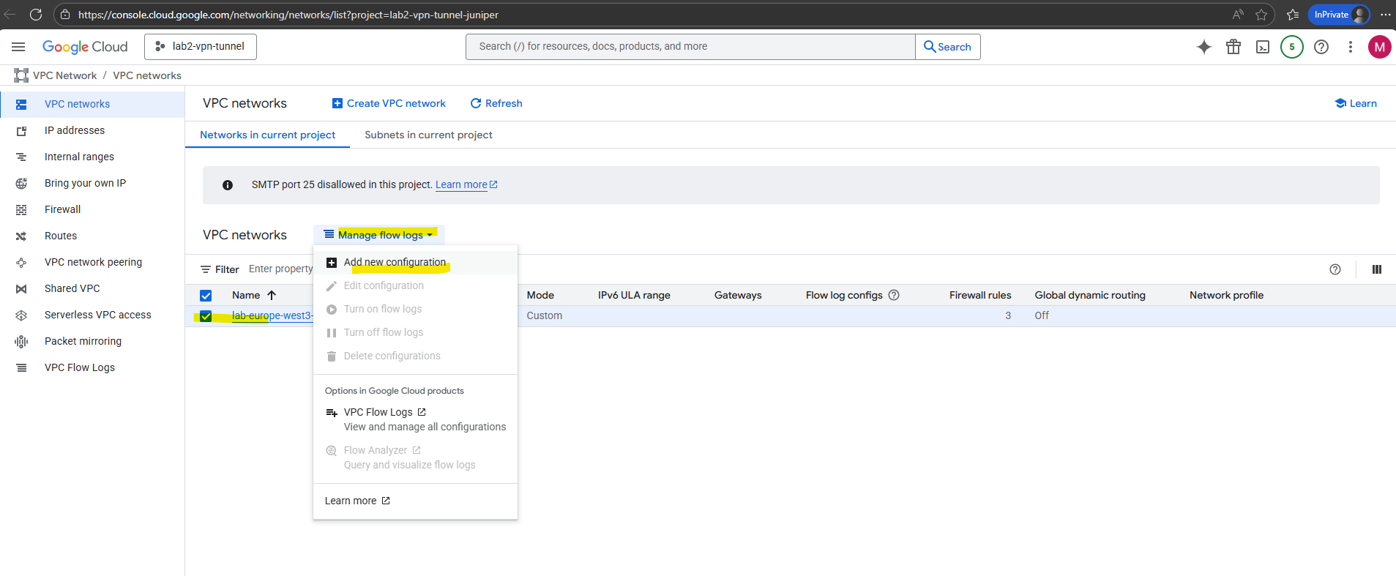The height and width of the screenshot is (576, 1396).
Task: Click Create VPC network button
Action: pos(389,103)
